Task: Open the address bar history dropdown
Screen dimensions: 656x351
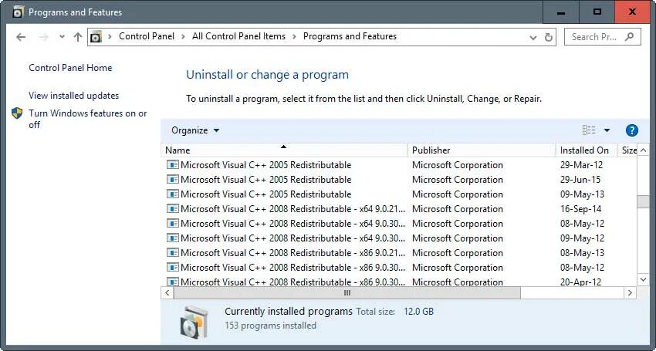Action: [533, 37]
